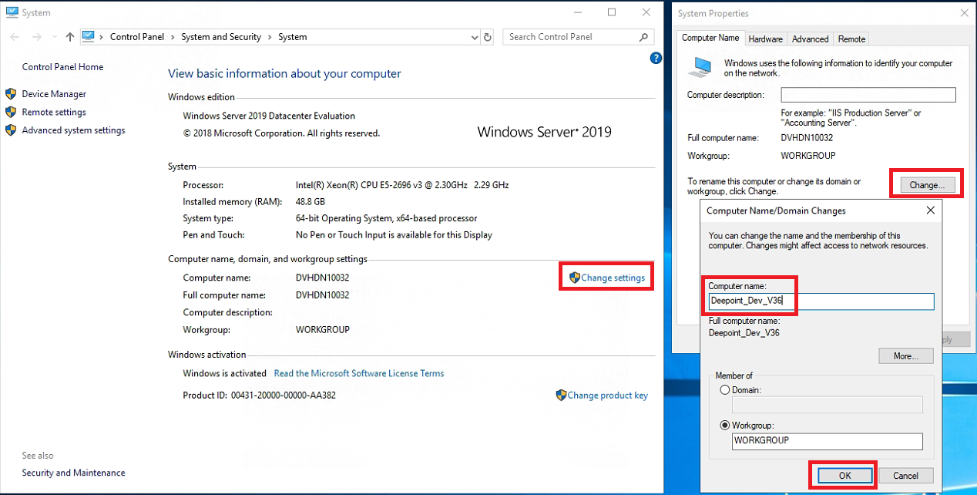Open the Remote settings link
Viewport: 977px width, 495px height.
pos(54,112)
